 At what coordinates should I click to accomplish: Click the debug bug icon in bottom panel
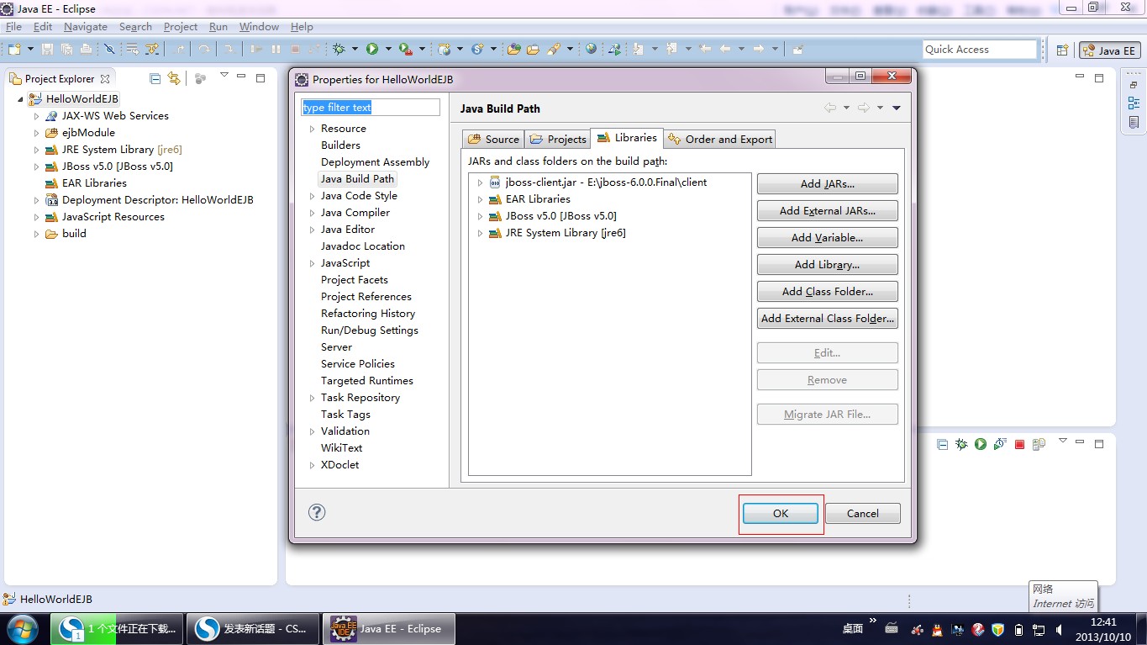coord(961,444)
